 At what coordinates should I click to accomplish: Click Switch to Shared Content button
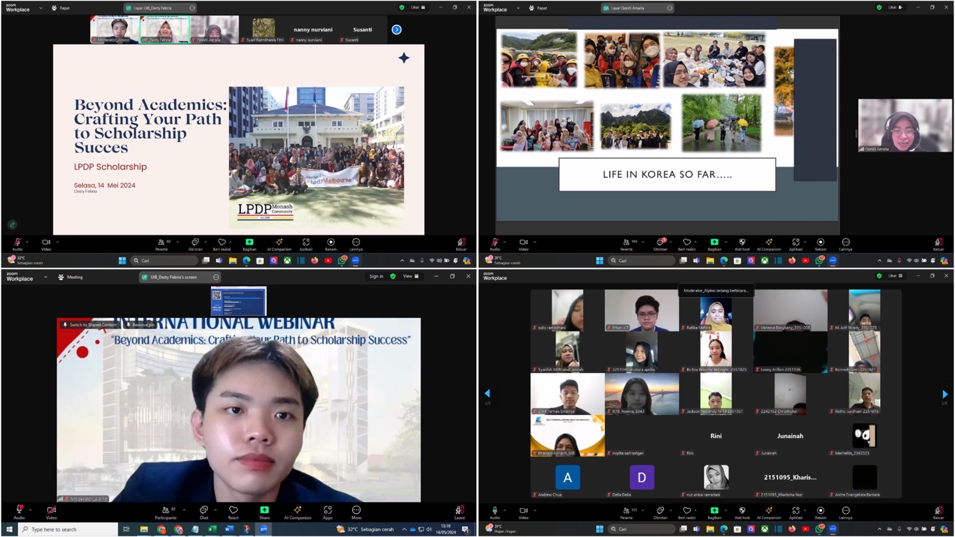90,325
